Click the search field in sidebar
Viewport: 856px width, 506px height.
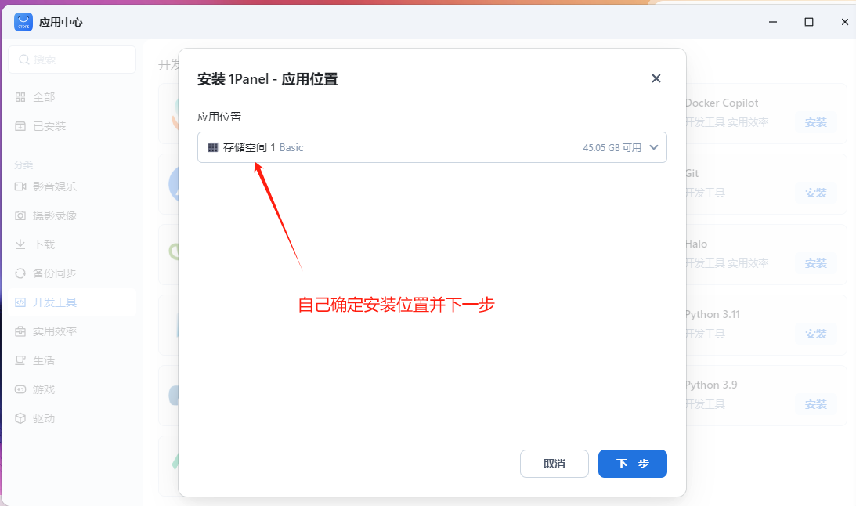72,60
